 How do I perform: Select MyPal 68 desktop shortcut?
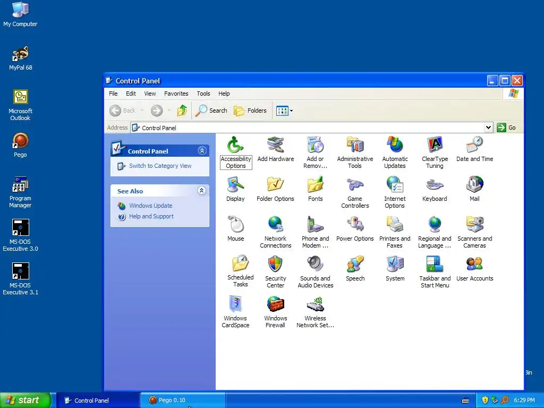(21, 58)
